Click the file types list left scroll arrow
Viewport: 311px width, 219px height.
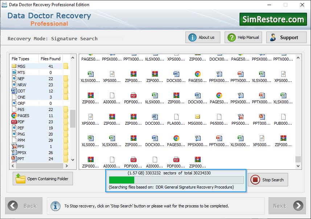[13, 166]
